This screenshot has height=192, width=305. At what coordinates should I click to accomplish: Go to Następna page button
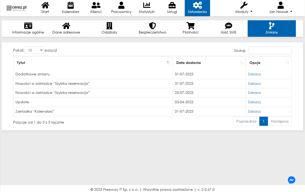point(280,121)
